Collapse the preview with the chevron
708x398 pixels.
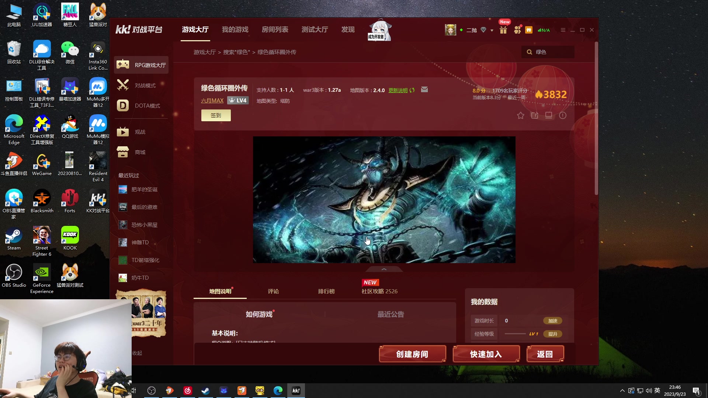(x=384, y=269)
